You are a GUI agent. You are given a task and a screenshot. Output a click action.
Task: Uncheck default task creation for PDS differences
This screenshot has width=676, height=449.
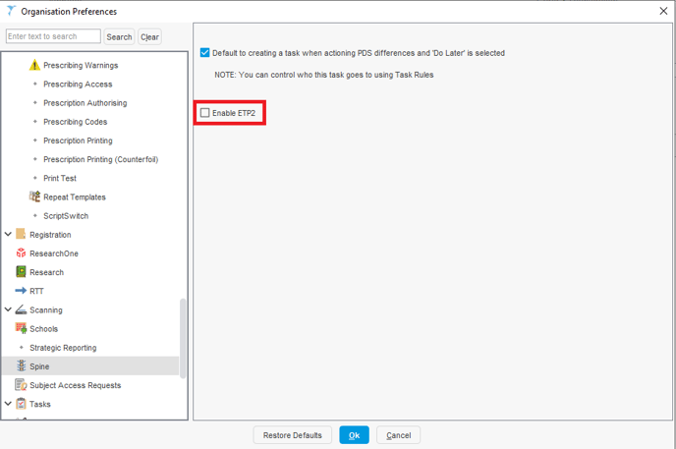click(205, 53)
